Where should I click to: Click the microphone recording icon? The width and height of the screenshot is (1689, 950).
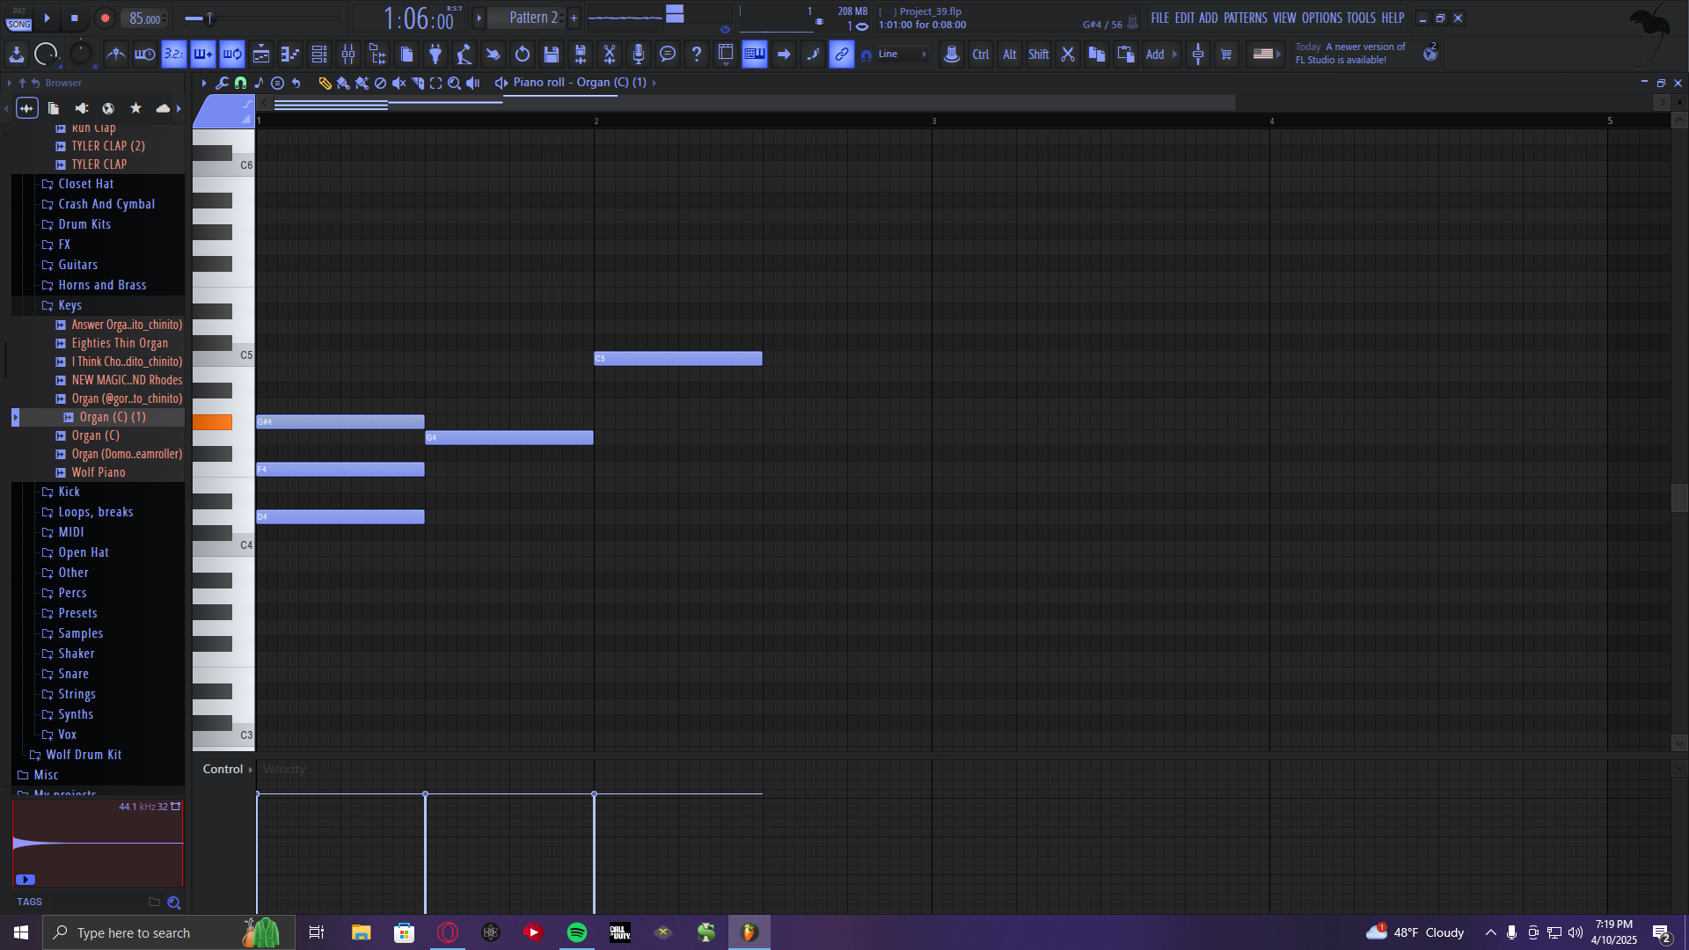pyautogui.click(x=638, y=55)
